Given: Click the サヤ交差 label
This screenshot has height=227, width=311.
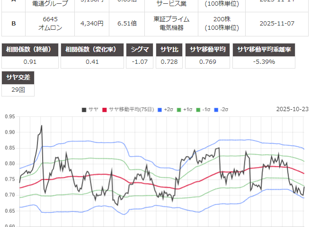Looking at the screenshot, I should pos(18,78).
